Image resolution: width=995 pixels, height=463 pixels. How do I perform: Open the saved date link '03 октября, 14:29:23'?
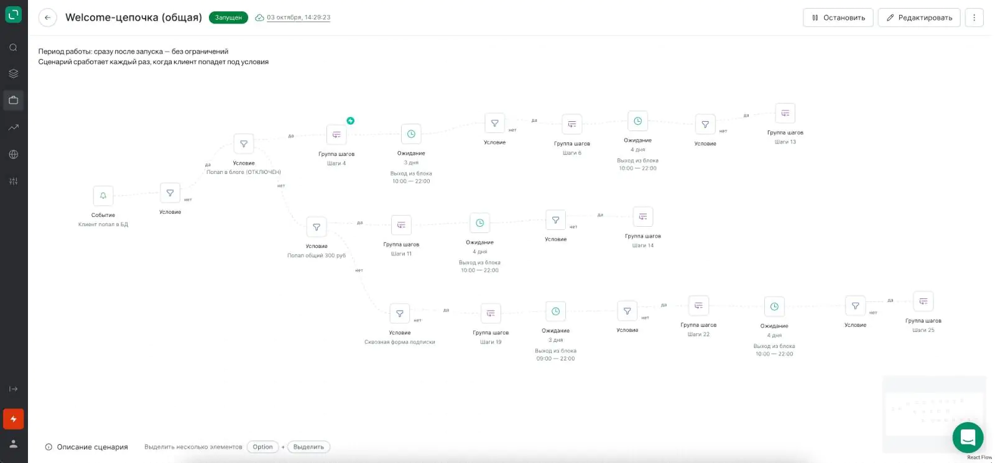point(298,17)
